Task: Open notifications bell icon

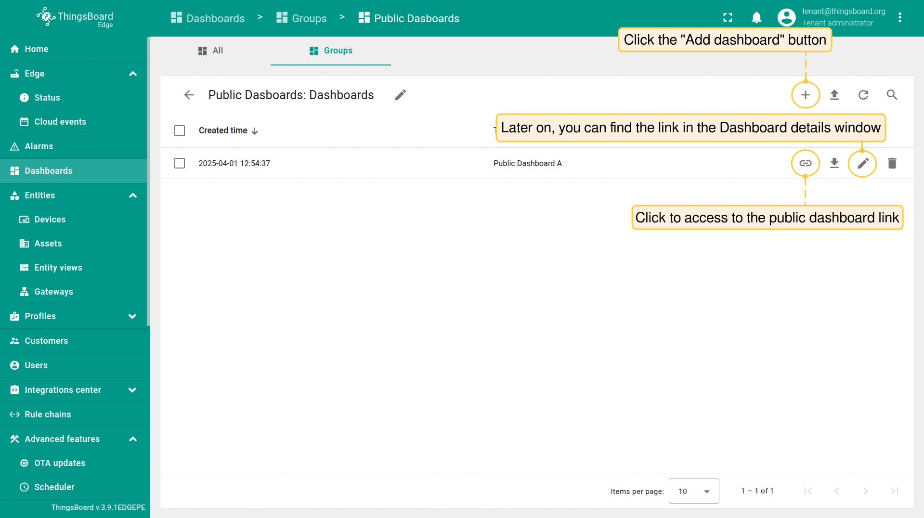Action: pos(756,18)
